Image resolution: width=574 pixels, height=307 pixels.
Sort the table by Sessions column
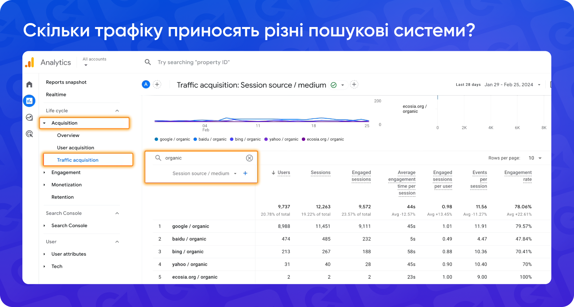320,172
